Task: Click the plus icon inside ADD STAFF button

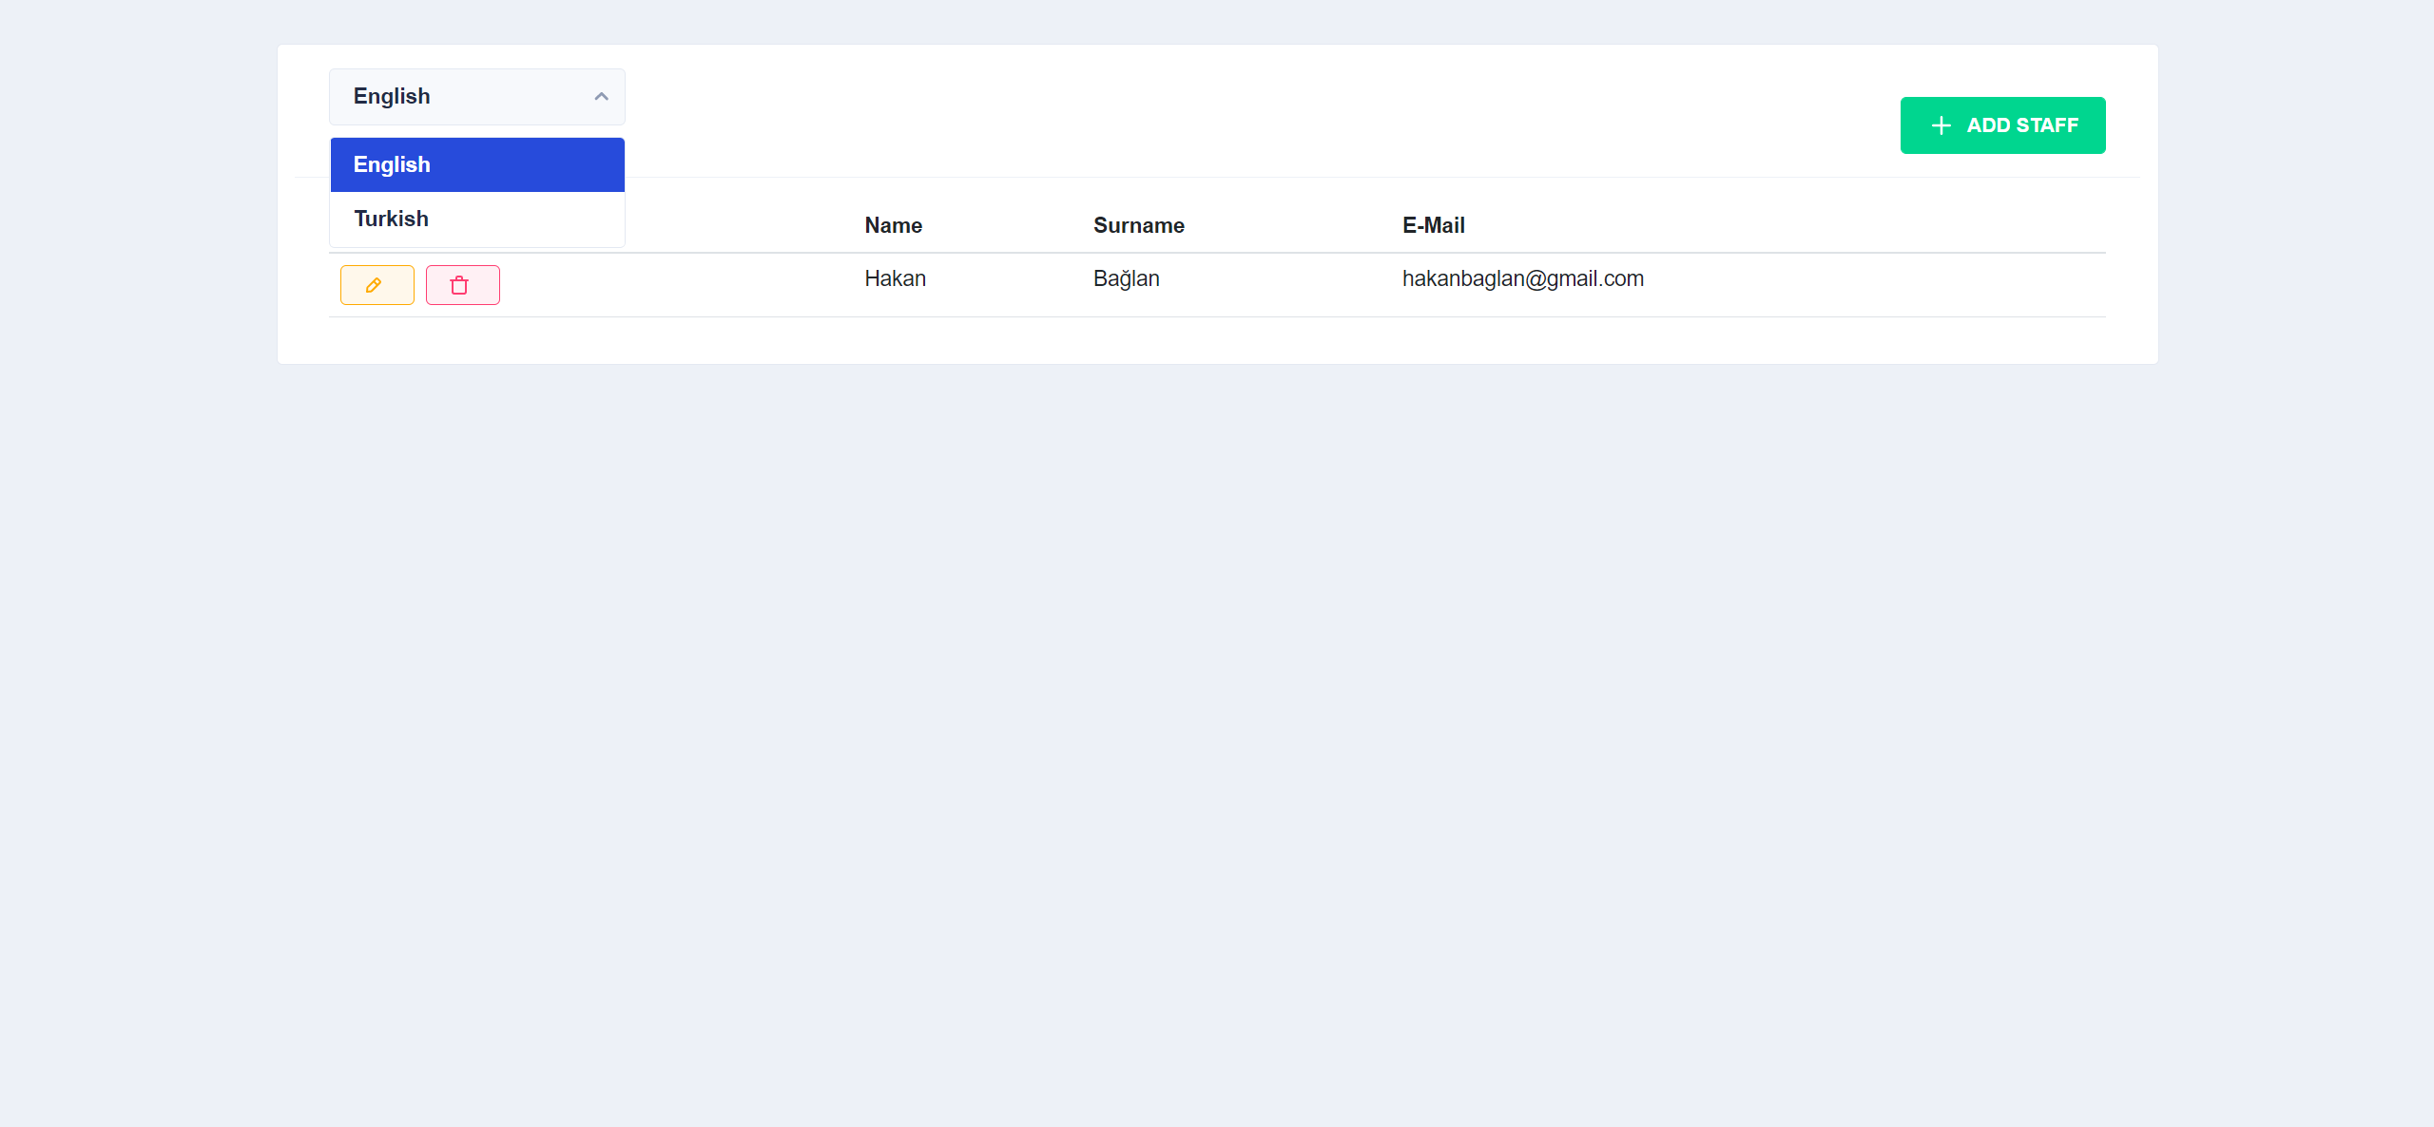Action: coord(1940,124)
